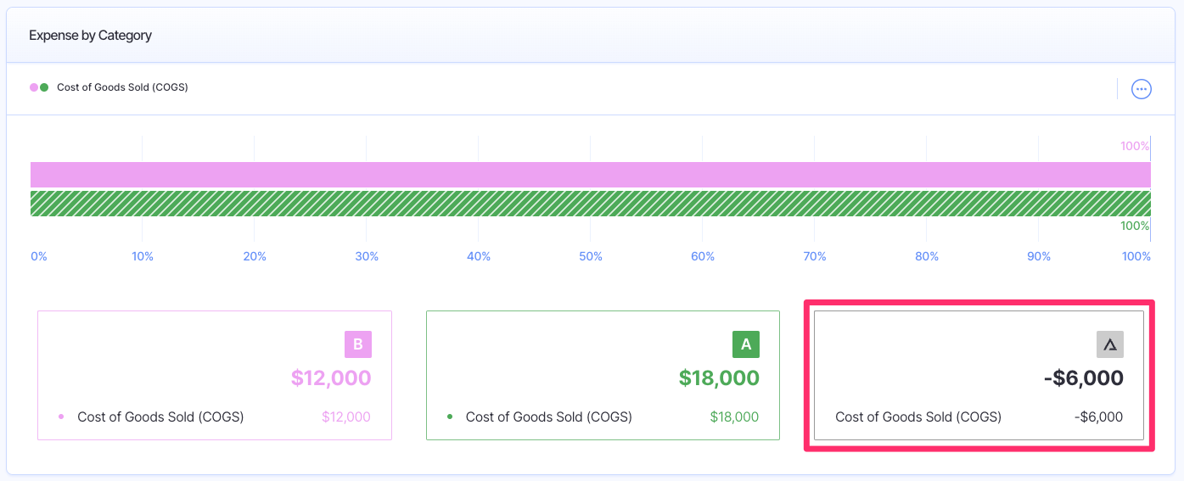Image resolution: width=1184 pixels, height=481 pixels.
Task: Click the green legend dot
Action: 44,87
